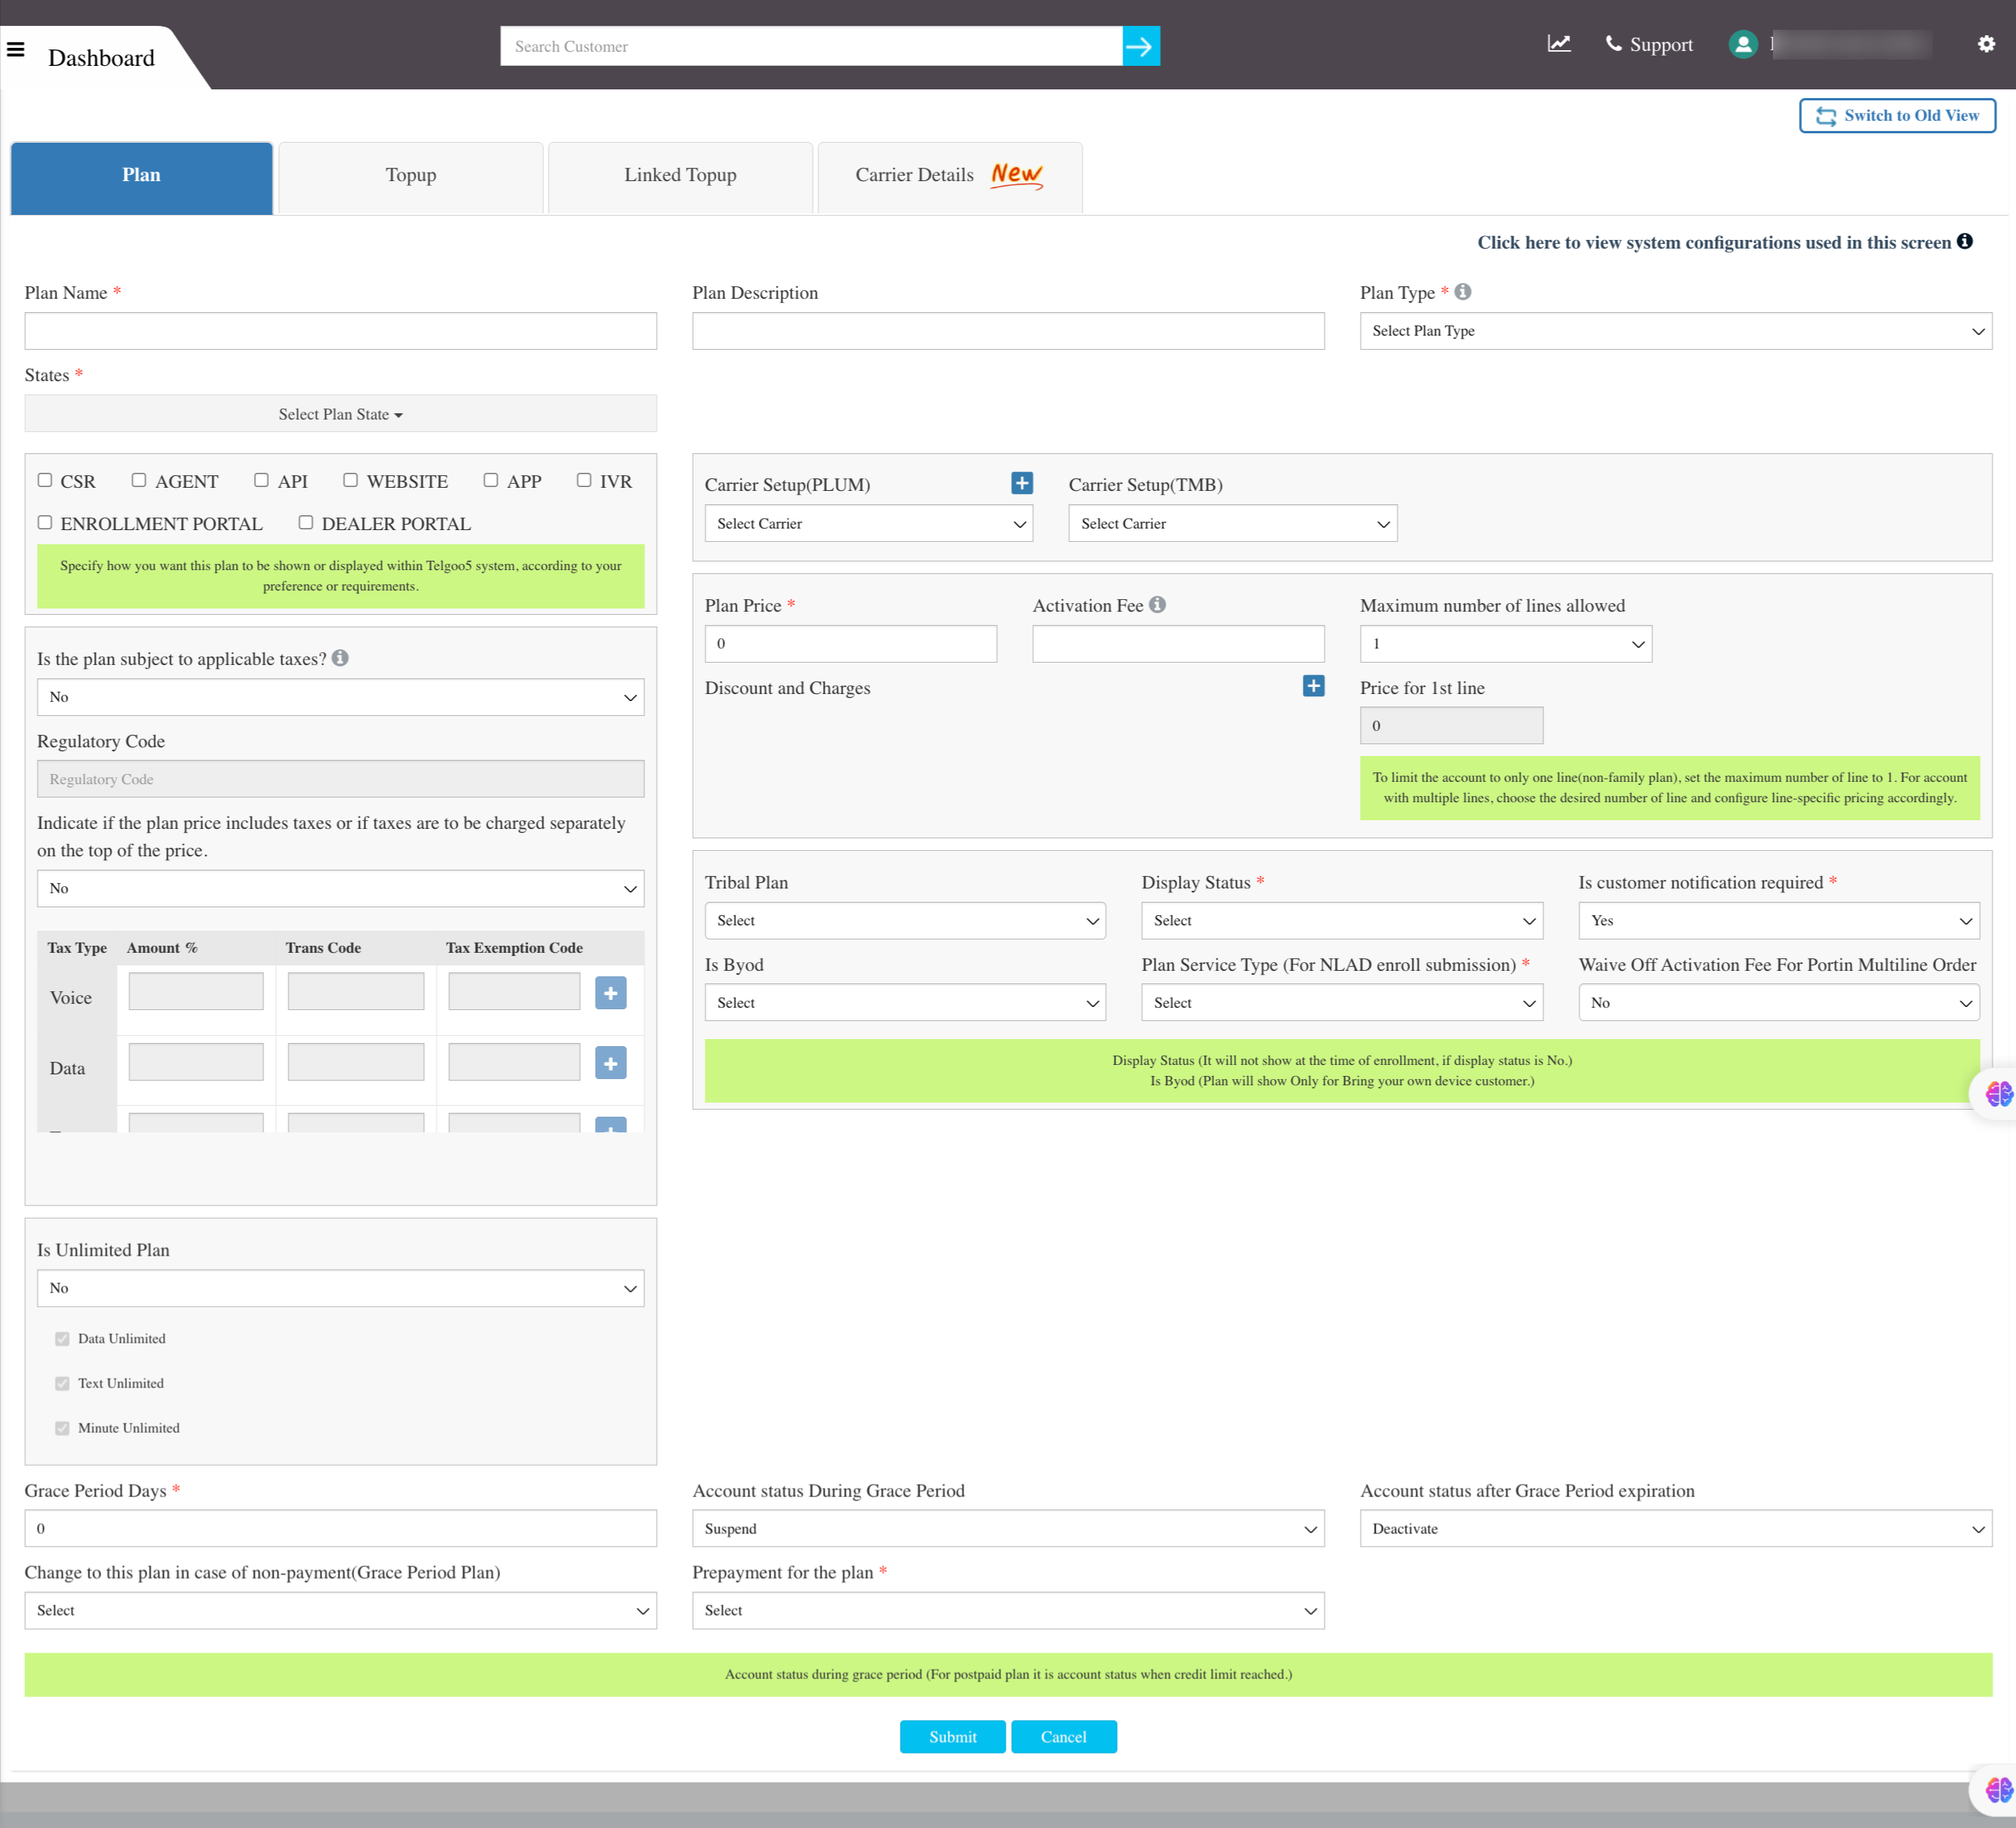Focus the Plan Name input field
The image size is (2016, 1828).
point(340,331)
